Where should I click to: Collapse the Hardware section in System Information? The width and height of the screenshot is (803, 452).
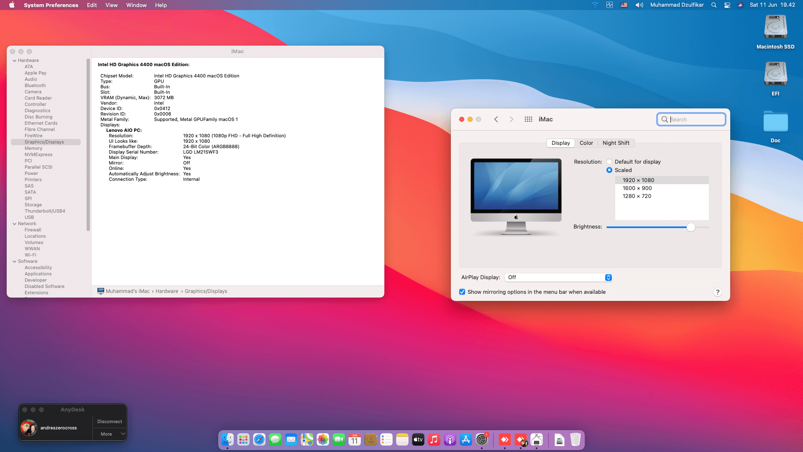[x=15, y=60]
